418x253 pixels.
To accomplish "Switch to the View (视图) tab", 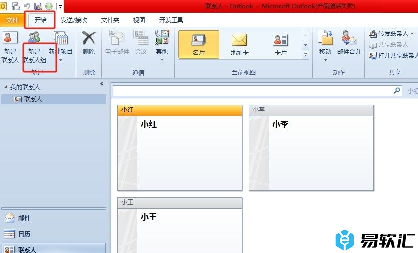I will [x=139, y=20].
